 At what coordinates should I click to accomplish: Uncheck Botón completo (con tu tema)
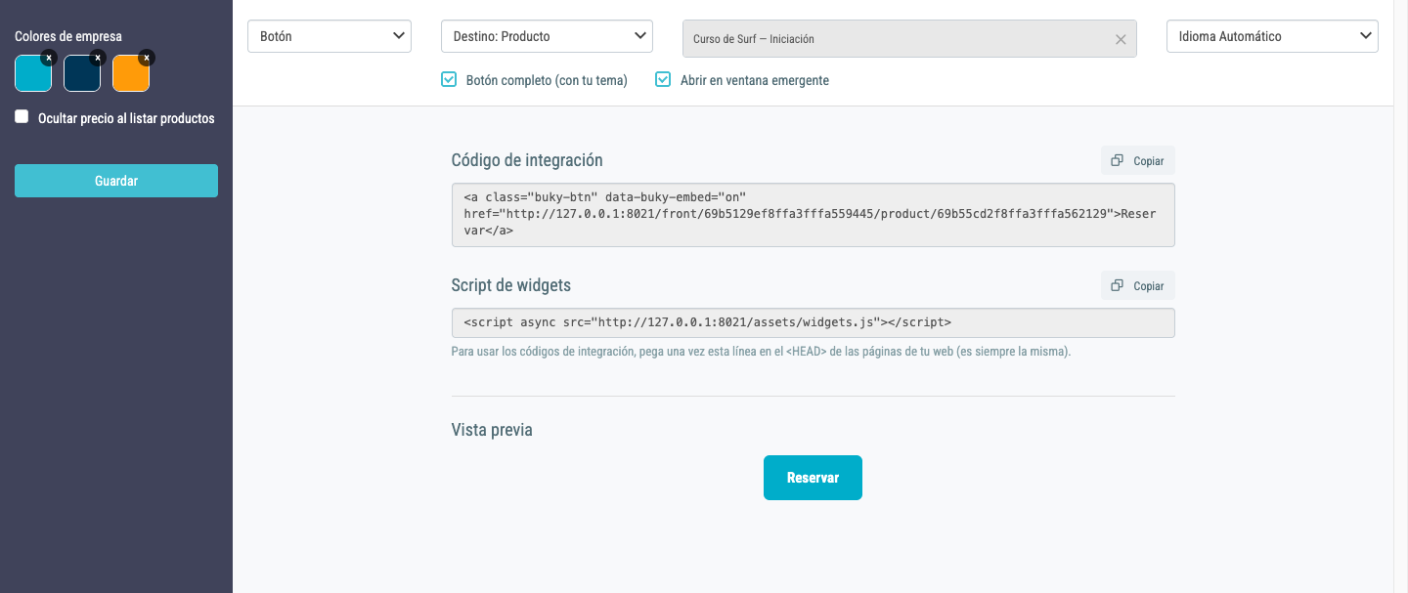pyautogui.click(x=449, y=79)
